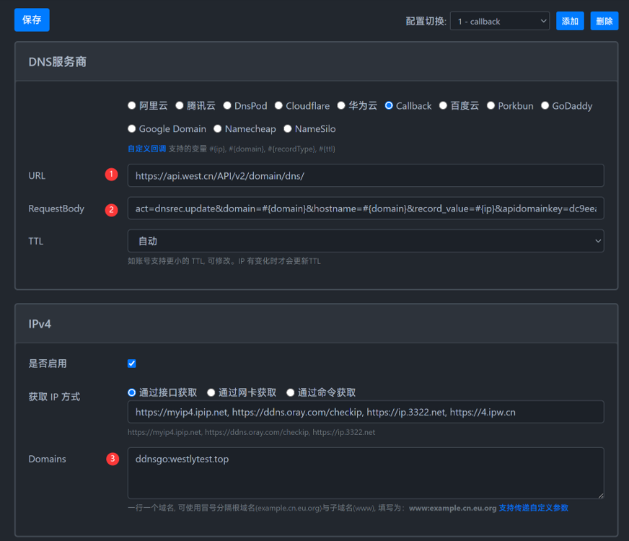Select 通过命令获取 IP method
This screenshot has width=629, height=541.
pos(291,392)
